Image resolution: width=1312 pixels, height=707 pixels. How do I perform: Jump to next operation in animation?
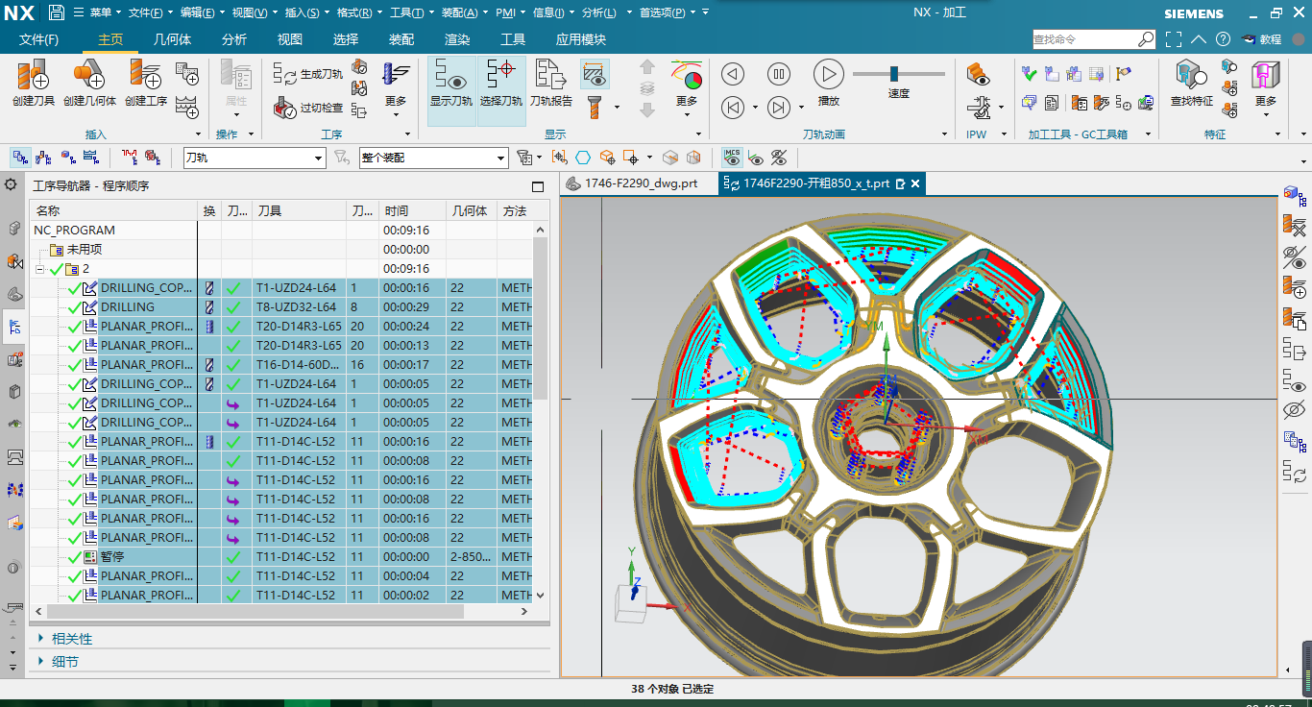tap(779, 108)
